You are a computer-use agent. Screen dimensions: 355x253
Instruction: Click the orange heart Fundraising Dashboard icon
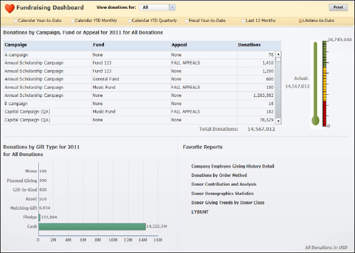tap(8, 8)
